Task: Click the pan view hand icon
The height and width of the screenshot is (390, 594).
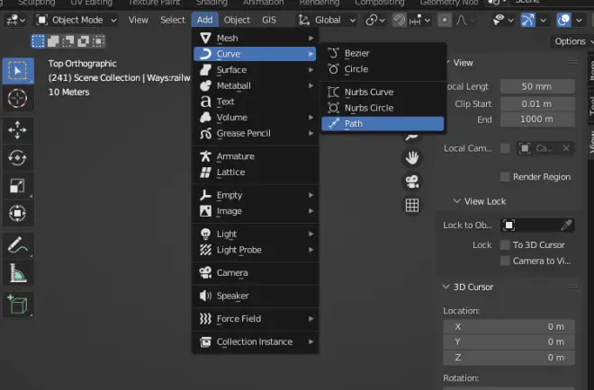Action: (412, 158)
